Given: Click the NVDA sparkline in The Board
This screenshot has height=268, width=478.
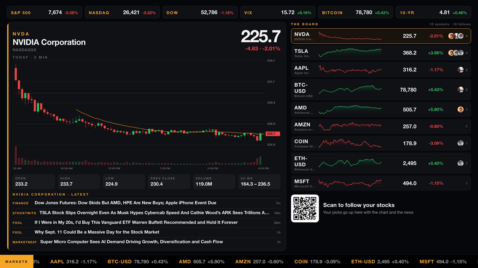Looking at the screenshot, I should click(350, 36).
